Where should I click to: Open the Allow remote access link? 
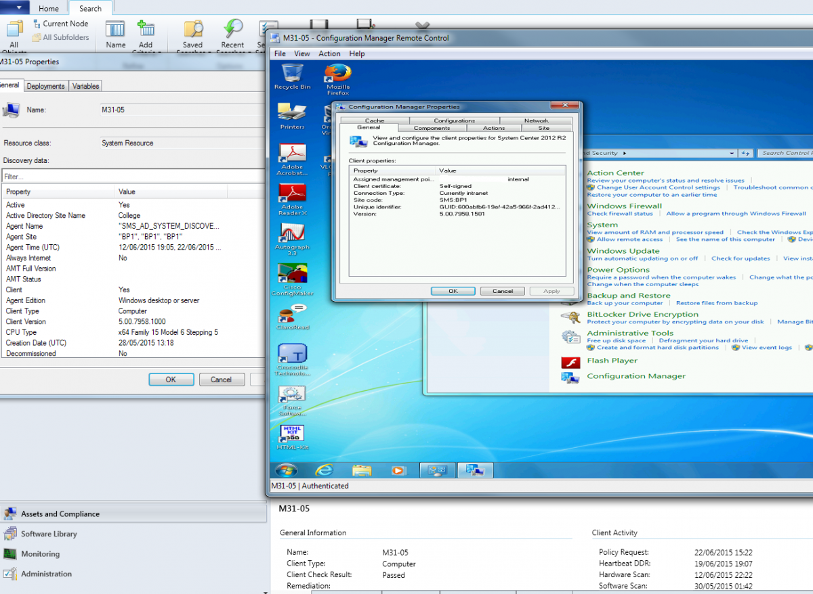pos(629,239)
